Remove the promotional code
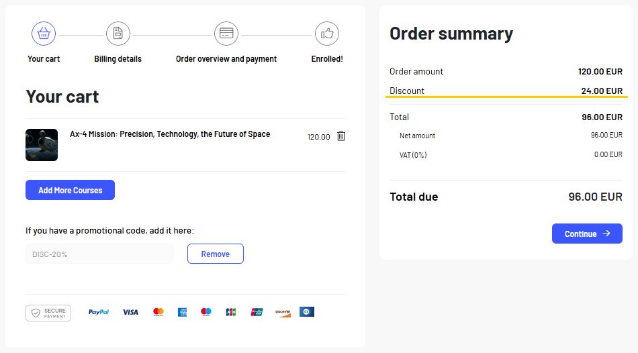638x353 pixels. coord(216,254)
